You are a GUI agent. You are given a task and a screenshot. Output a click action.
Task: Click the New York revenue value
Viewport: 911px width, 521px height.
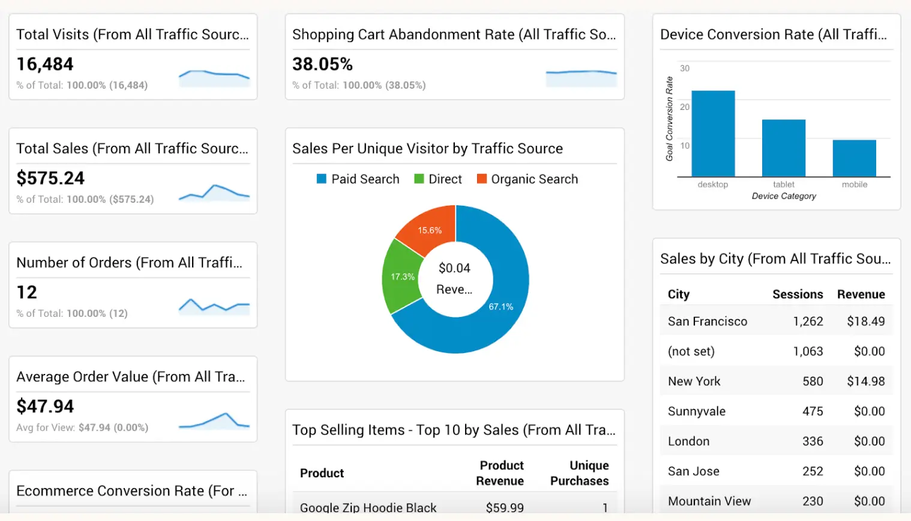[x=865, y=381]
